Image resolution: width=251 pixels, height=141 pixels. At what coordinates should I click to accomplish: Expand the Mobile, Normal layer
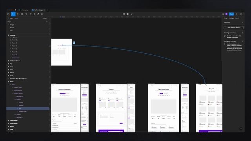(x=13, y=90)
